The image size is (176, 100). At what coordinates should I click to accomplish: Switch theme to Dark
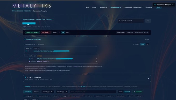(x=67, y=32)
